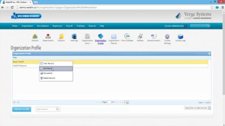Click the browser vertical scrollbar
This screenshot has width=225, height=126.
click(x=224, y=54)
